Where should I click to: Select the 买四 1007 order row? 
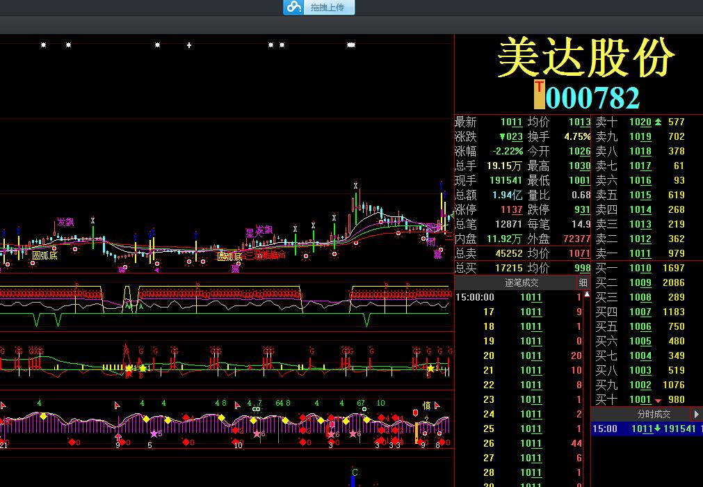640,312
